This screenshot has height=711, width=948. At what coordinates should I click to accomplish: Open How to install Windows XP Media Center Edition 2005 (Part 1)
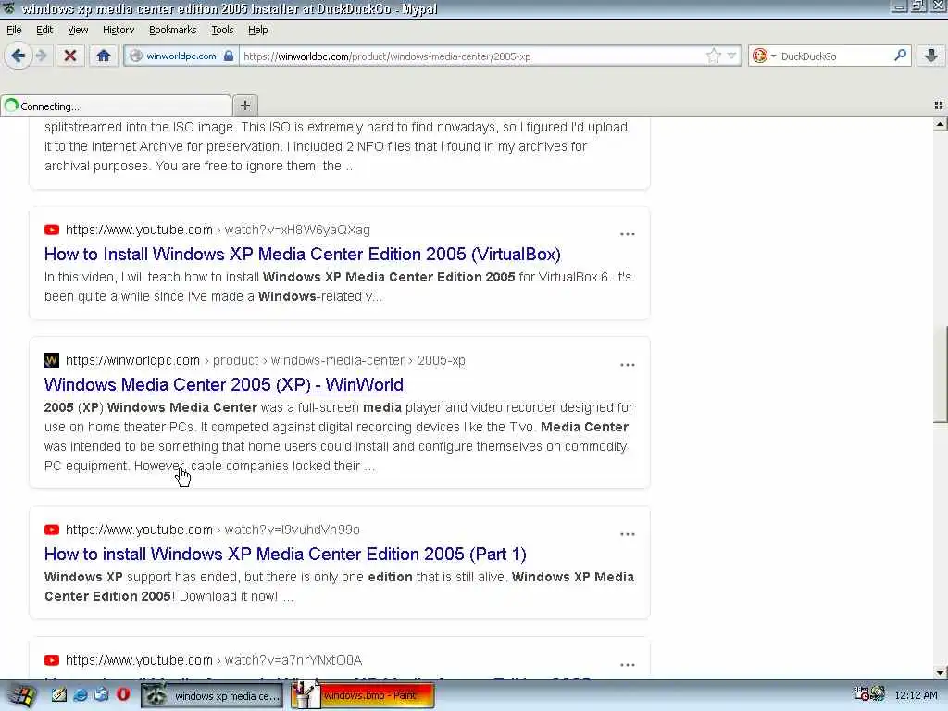click(285, 554)
